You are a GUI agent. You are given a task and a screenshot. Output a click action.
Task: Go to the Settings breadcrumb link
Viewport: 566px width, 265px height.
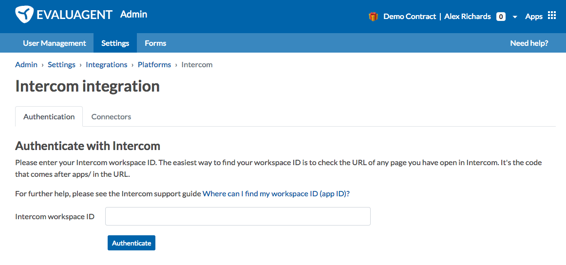coord(62,65)
